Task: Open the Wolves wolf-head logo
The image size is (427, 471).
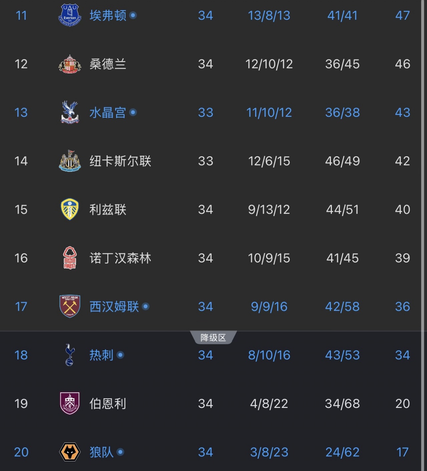Action: pyautogui.click(x=70, y=452)
